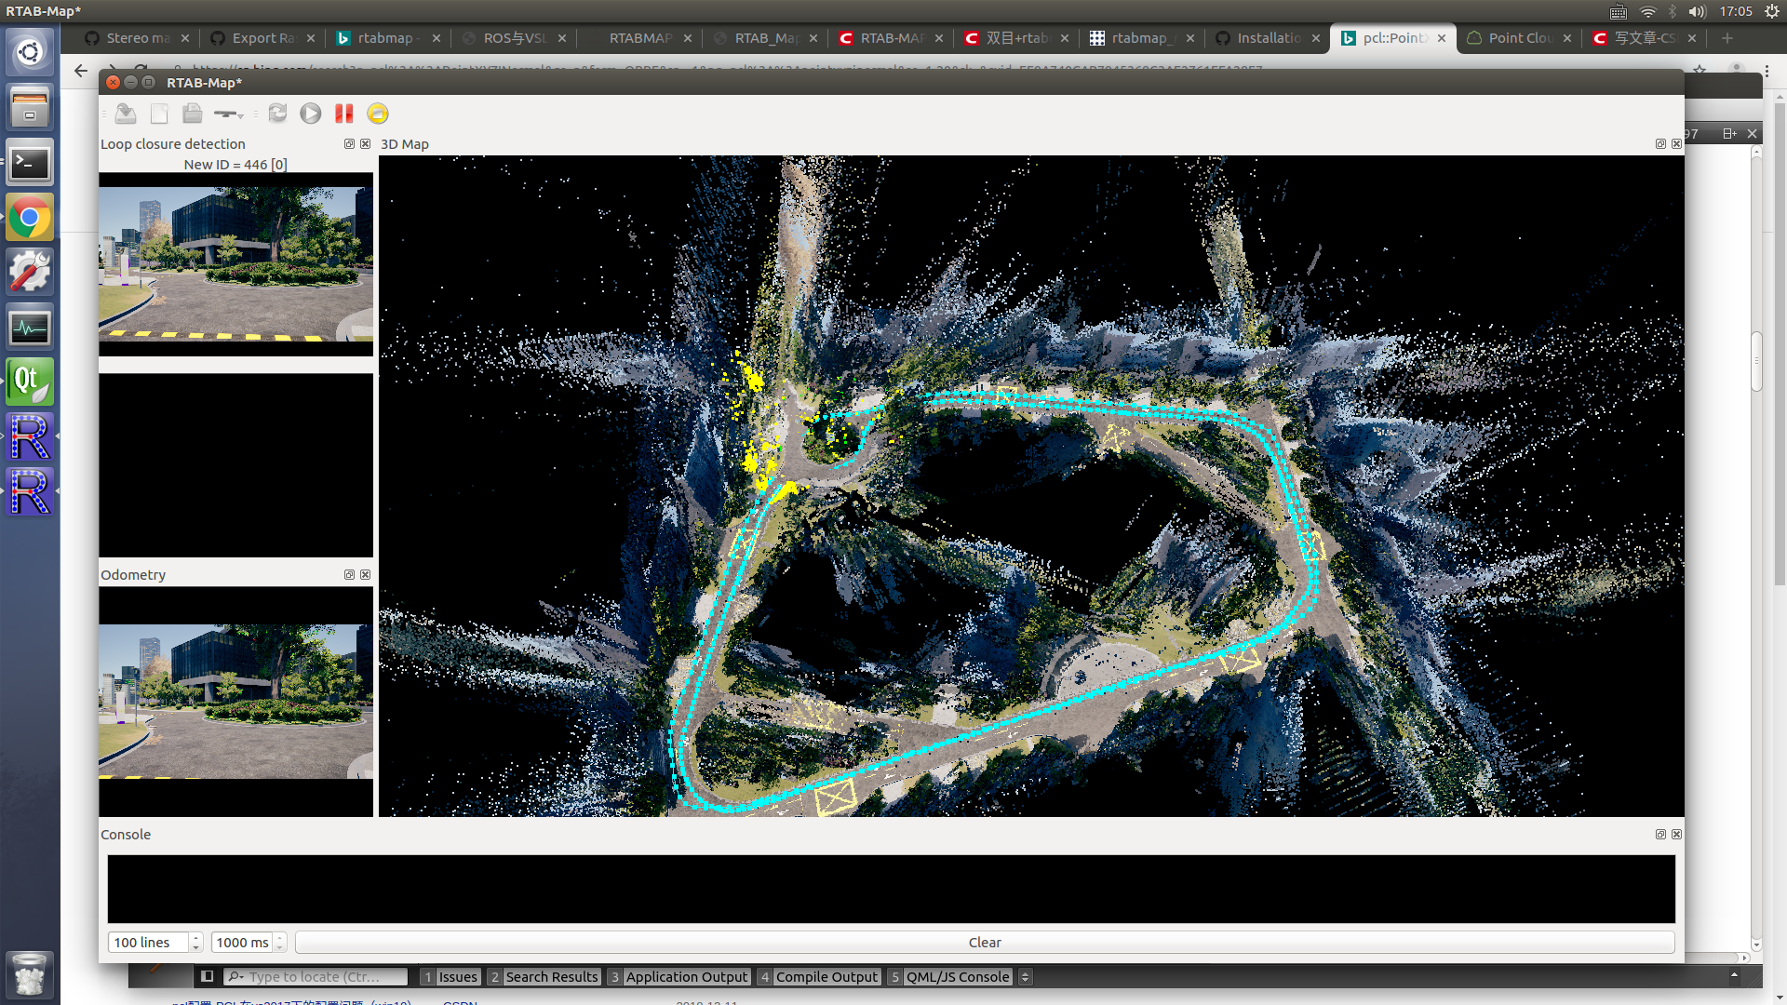Float the Loop closure detection panel
This screenshot has width=1787, height=1005.
coord(349,144)
